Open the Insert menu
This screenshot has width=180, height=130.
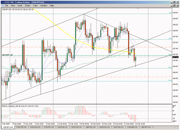(20, 5)
